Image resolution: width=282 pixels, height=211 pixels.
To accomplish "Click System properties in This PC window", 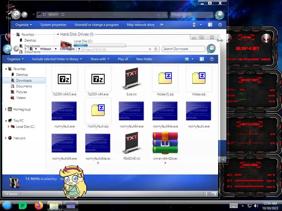I will (x=53, y=25).
